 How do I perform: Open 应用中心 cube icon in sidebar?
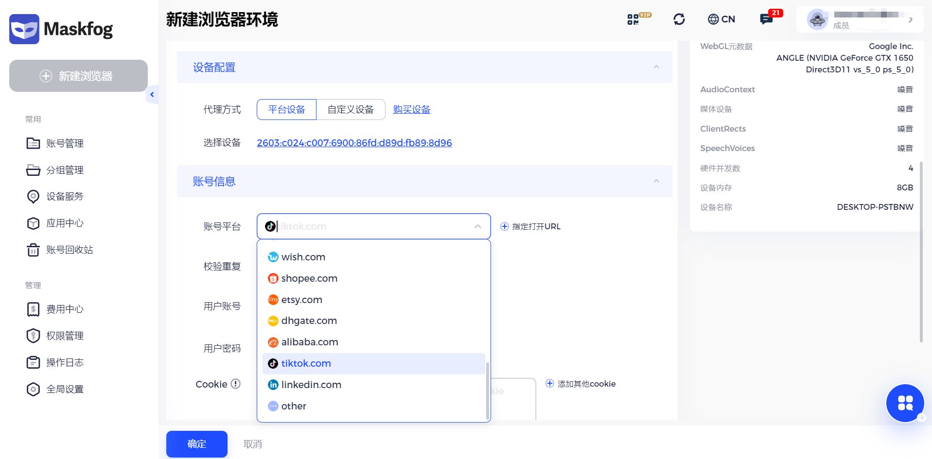point(33,223)
